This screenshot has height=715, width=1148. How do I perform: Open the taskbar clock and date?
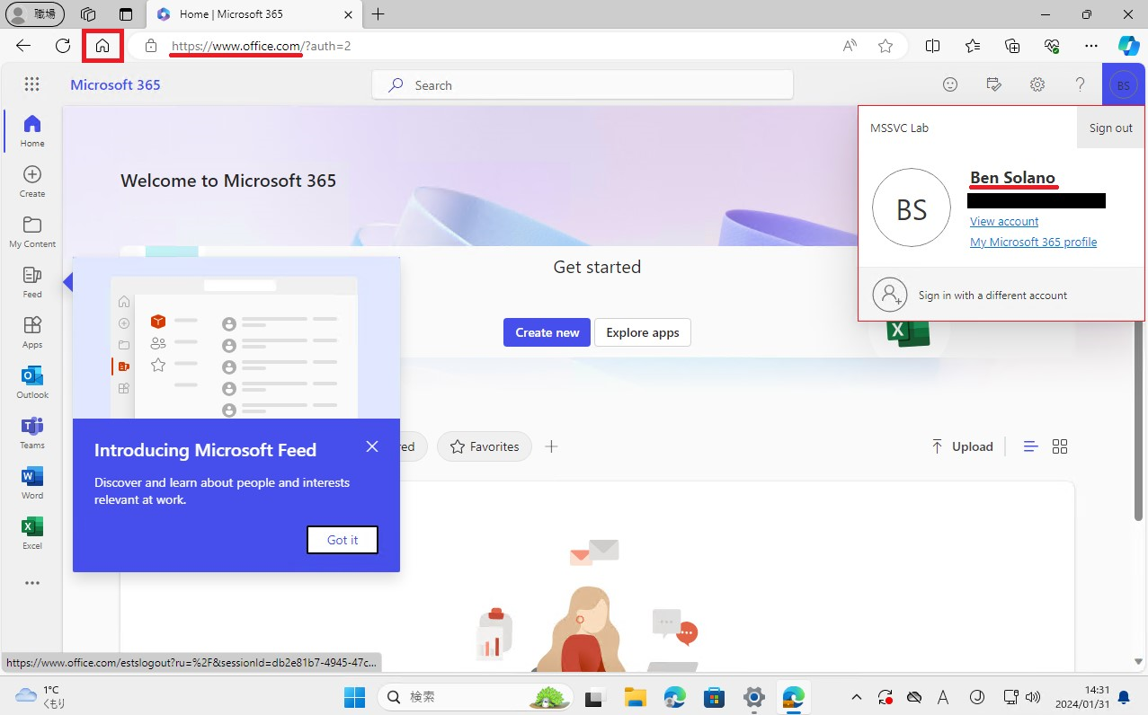point(1083,697)
